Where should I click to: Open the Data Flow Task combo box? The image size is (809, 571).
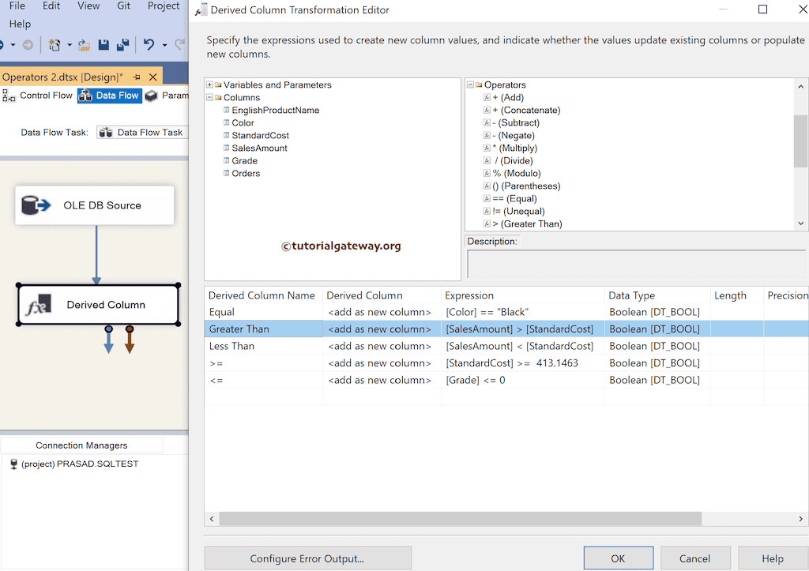pos(142,133)
